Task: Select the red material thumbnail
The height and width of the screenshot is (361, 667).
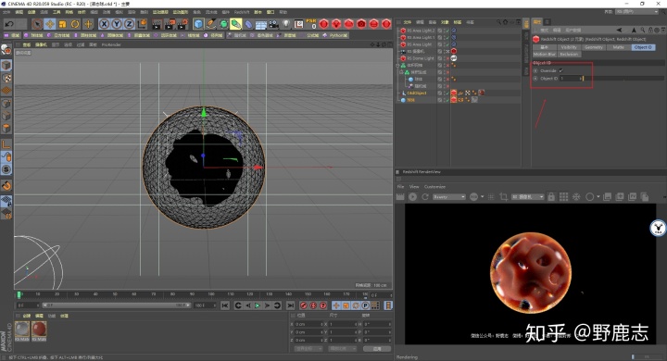Action: (39, 330)
